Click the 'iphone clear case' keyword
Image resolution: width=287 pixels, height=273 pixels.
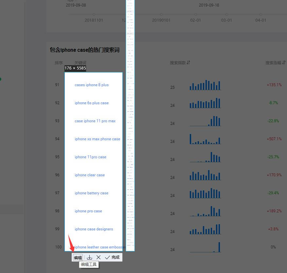[x=90, y=175]
